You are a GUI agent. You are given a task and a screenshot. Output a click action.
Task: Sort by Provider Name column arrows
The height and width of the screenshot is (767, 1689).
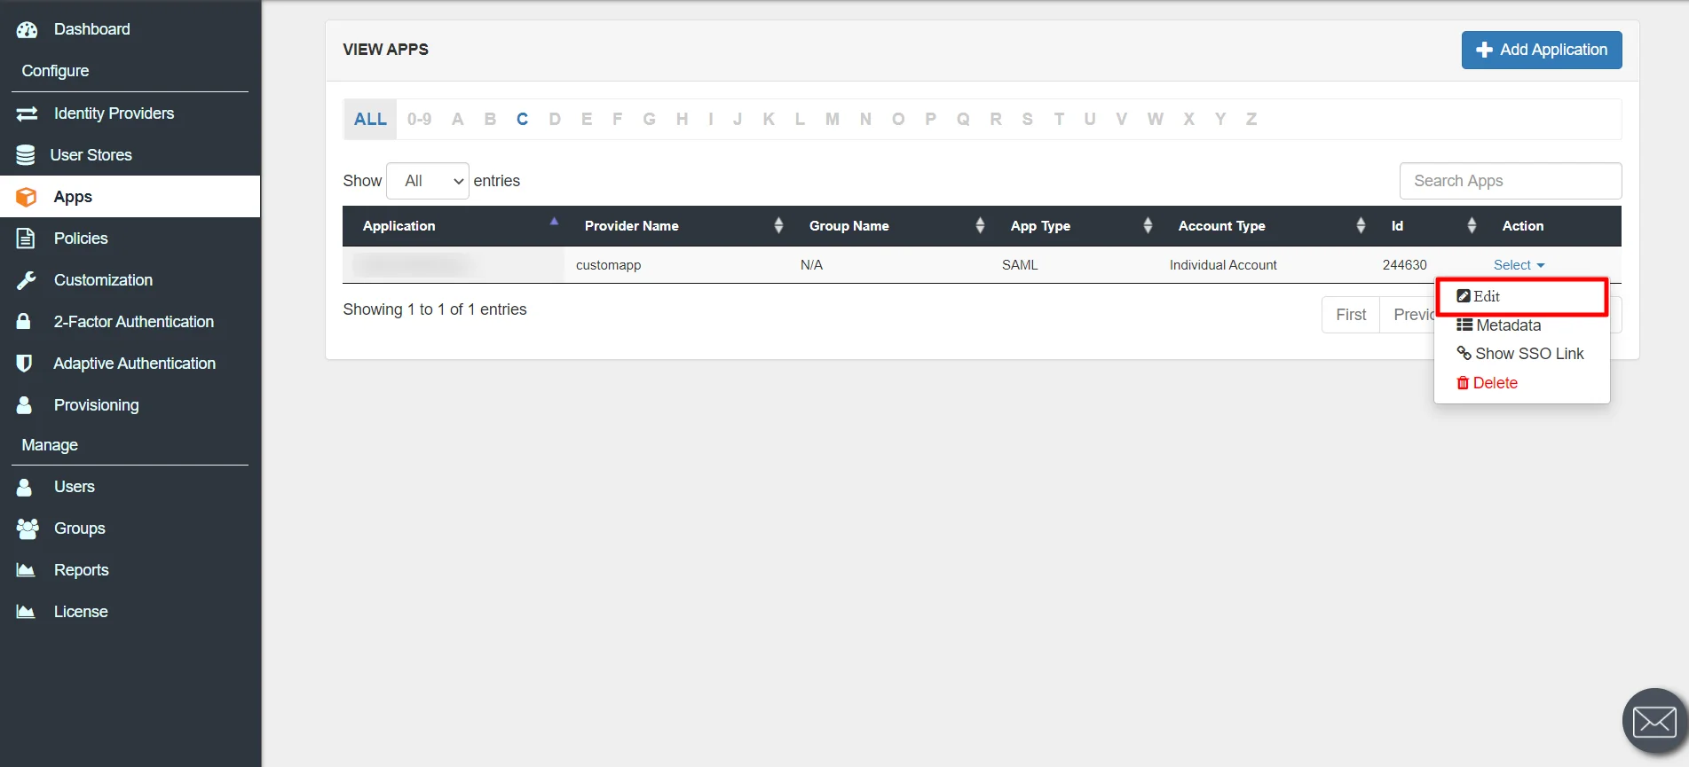(778, 225)
